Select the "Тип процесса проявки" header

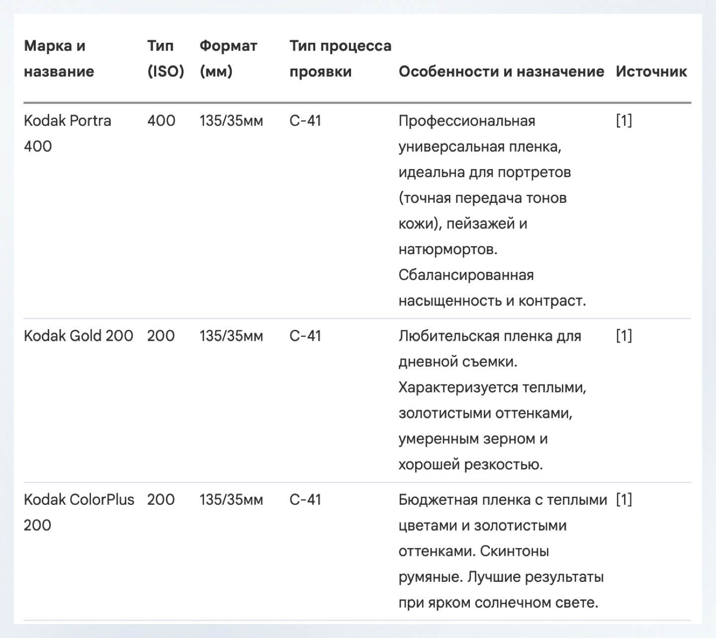(340, 59)
